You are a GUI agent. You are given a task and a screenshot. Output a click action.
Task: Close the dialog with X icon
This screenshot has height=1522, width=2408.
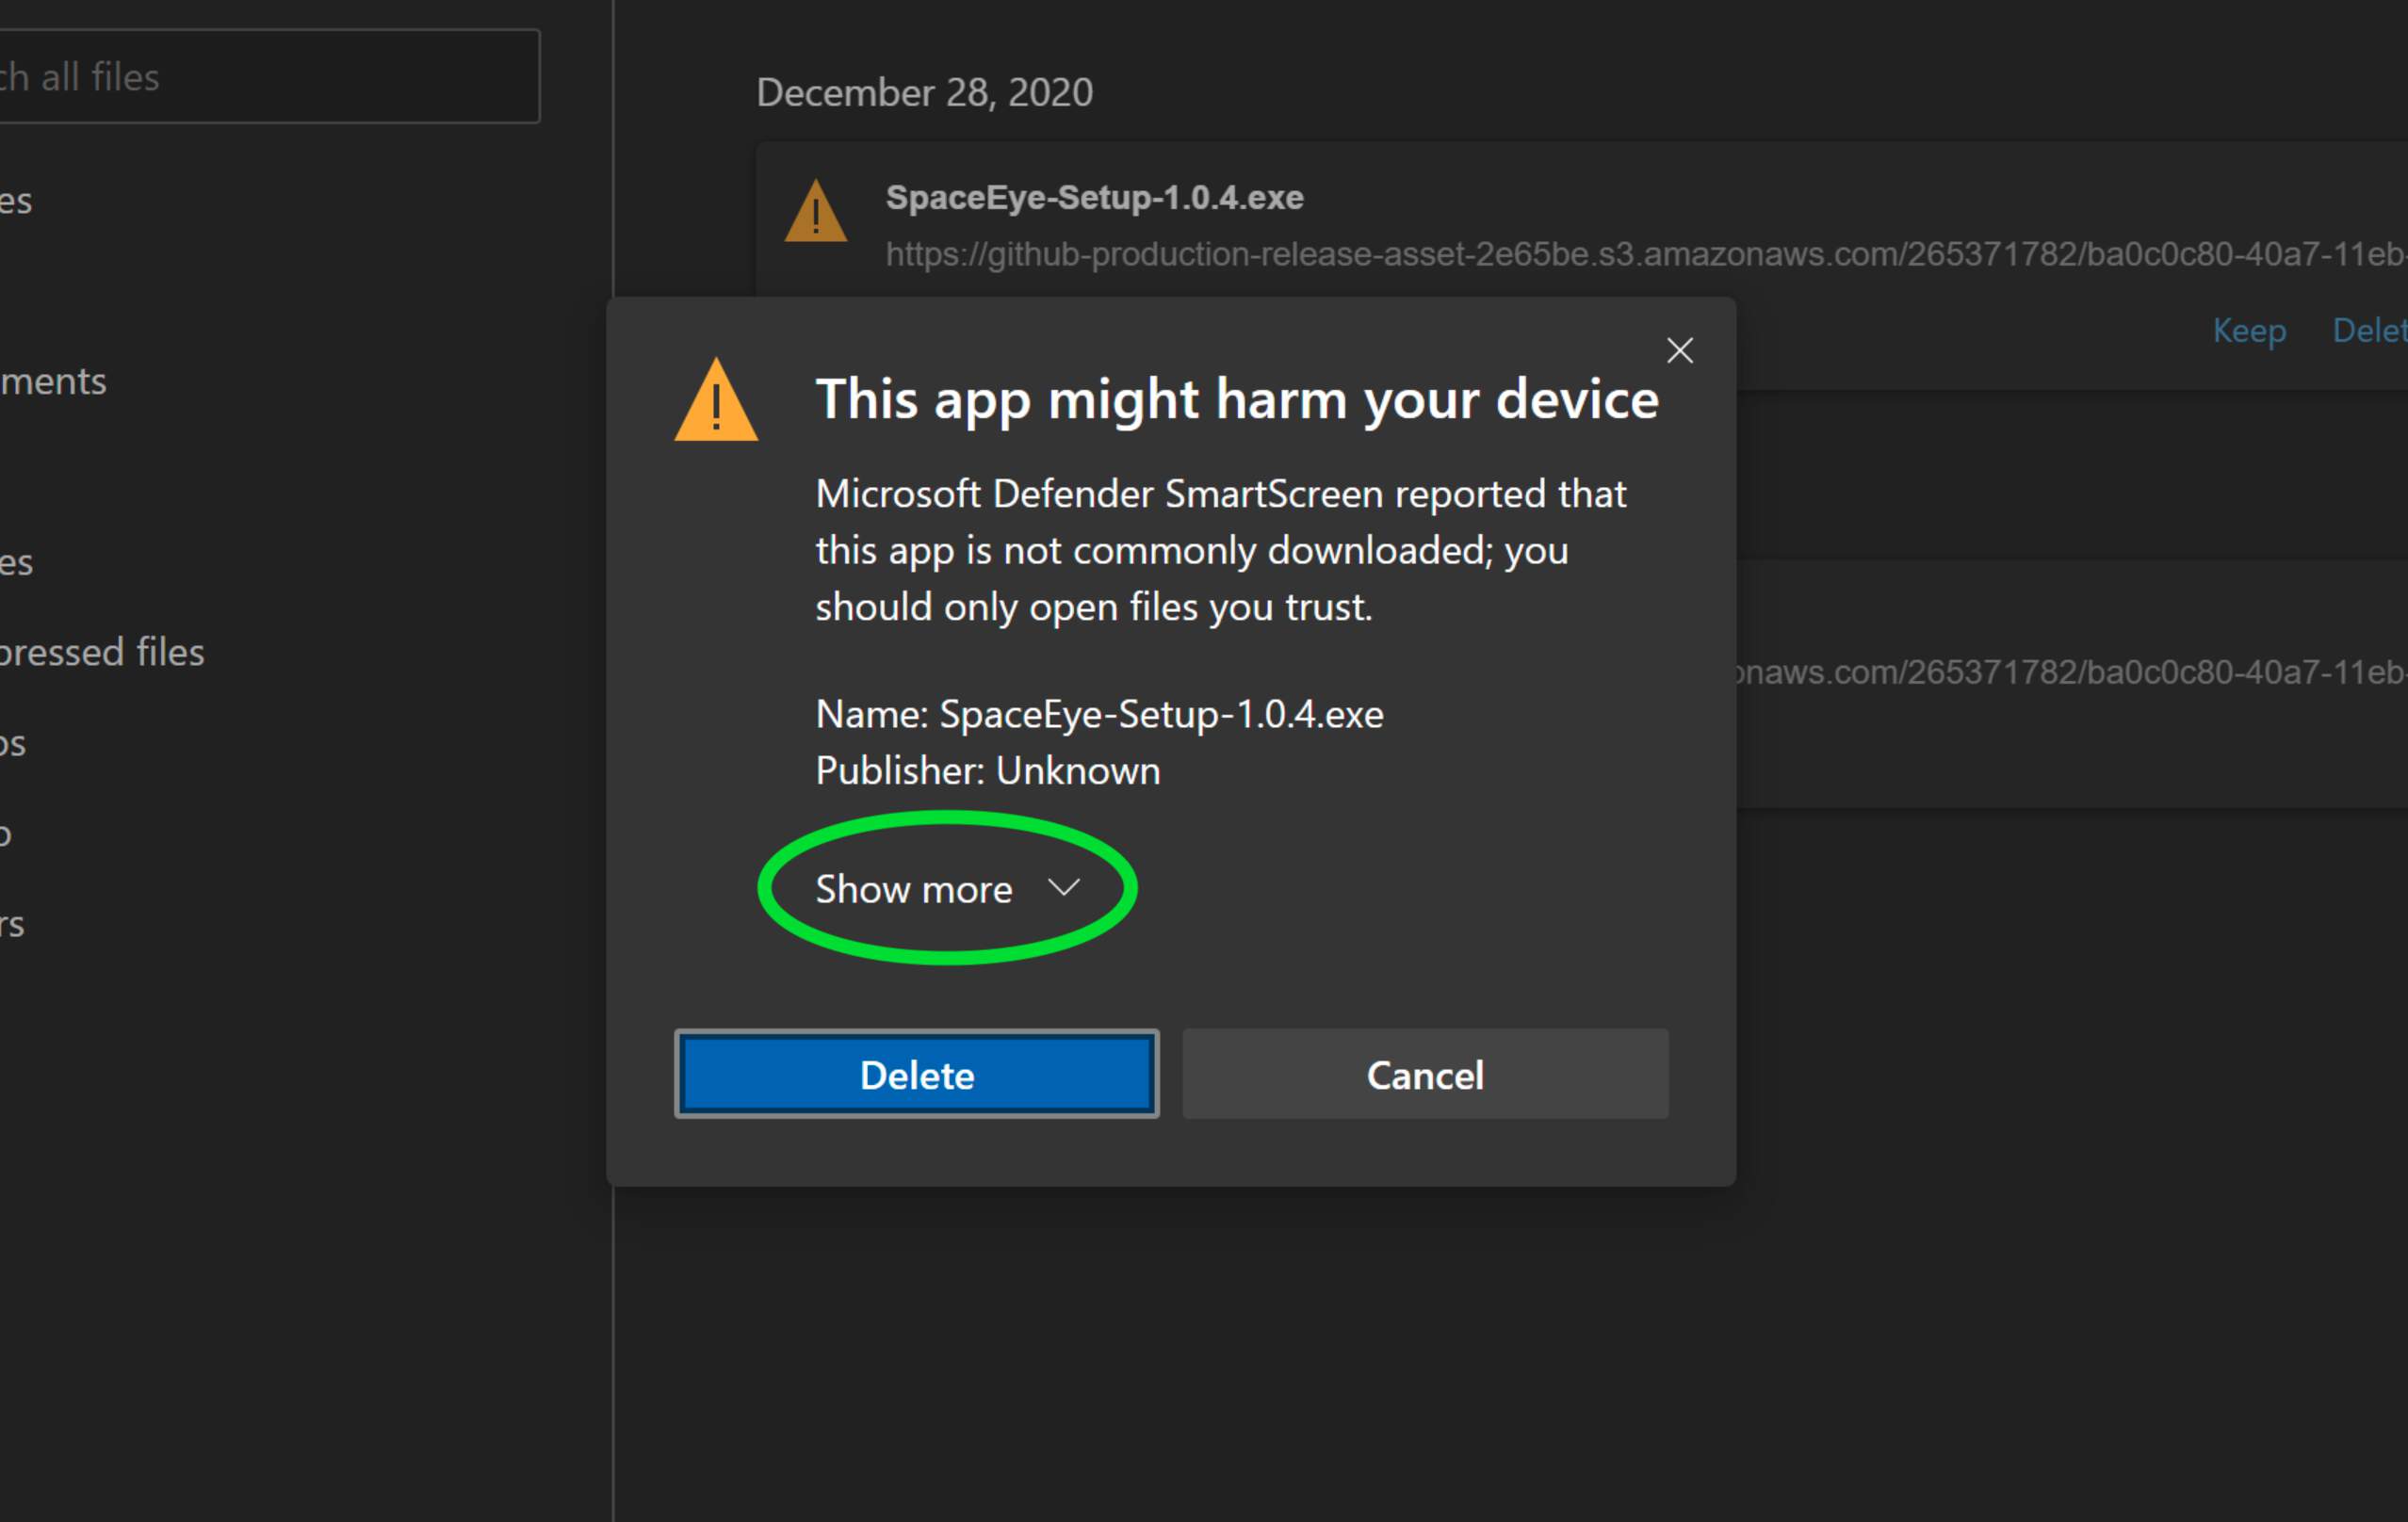point(1680,350)
